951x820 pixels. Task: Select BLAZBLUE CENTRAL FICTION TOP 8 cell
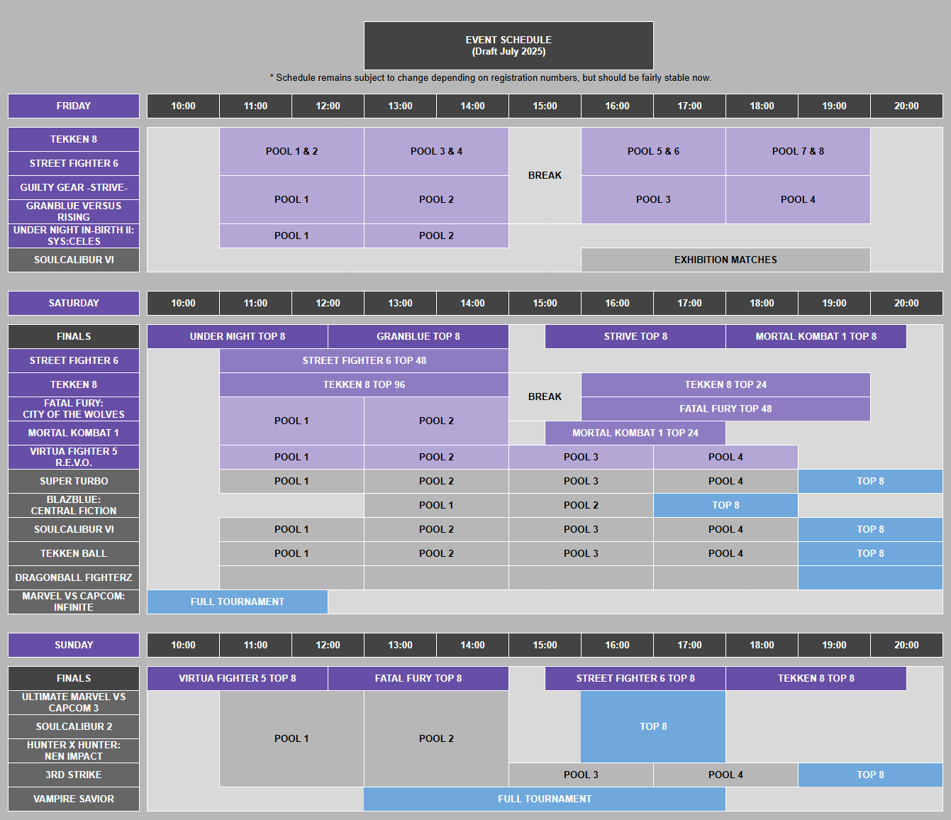point(725,505)
